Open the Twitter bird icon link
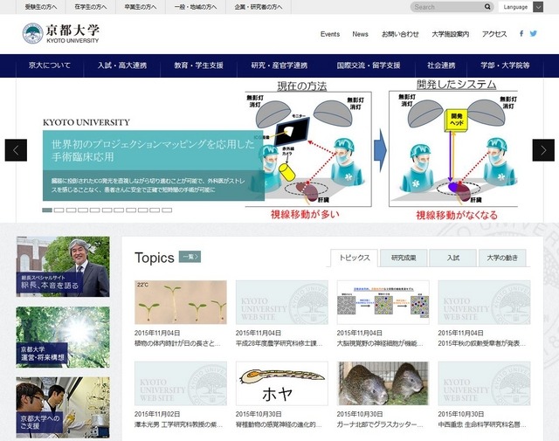 (x=533, y=33)
